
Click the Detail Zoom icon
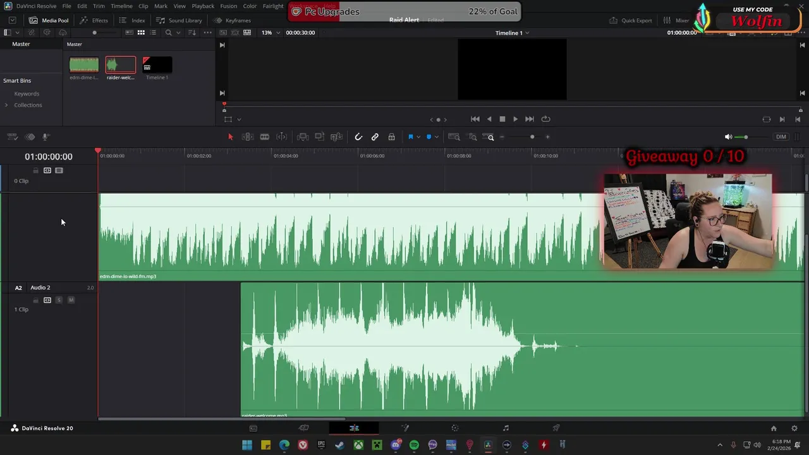[472, 136]
